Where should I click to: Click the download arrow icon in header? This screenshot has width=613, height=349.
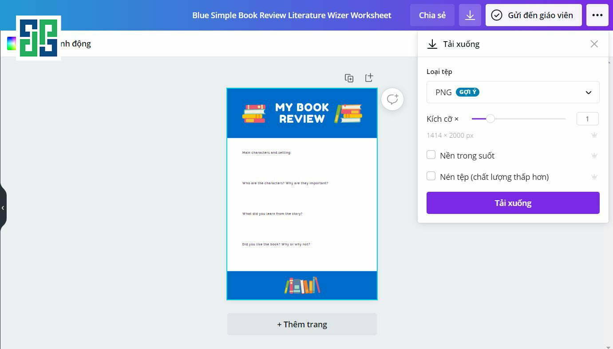[470, 15]
